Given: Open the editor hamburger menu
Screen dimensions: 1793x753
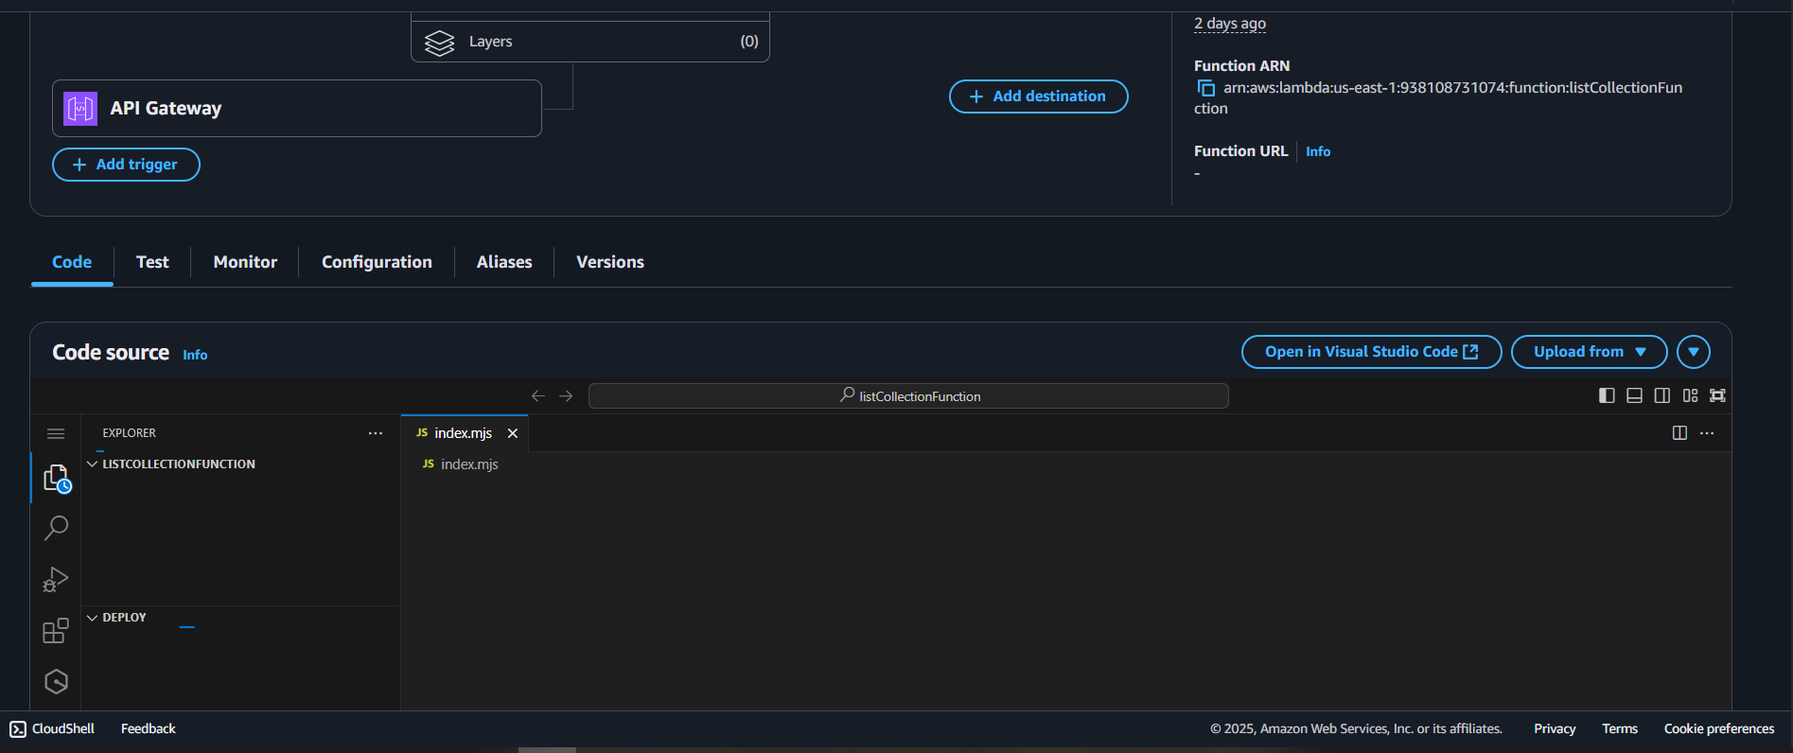Looking at the screenshot, I should click(x=56, y=433).
